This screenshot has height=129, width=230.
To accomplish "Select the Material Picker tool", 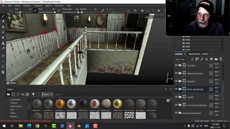I will 3,48.
